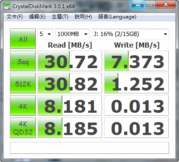Open the 編輯(E) menu

coord(37,17)
